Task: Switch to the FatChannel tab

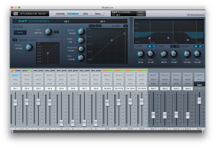Action: pos(73,14)
